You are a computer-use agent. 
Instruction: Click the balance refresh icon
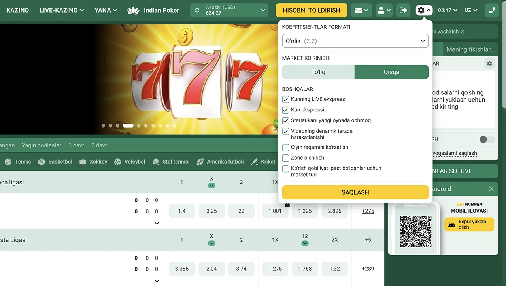[197, 10]
